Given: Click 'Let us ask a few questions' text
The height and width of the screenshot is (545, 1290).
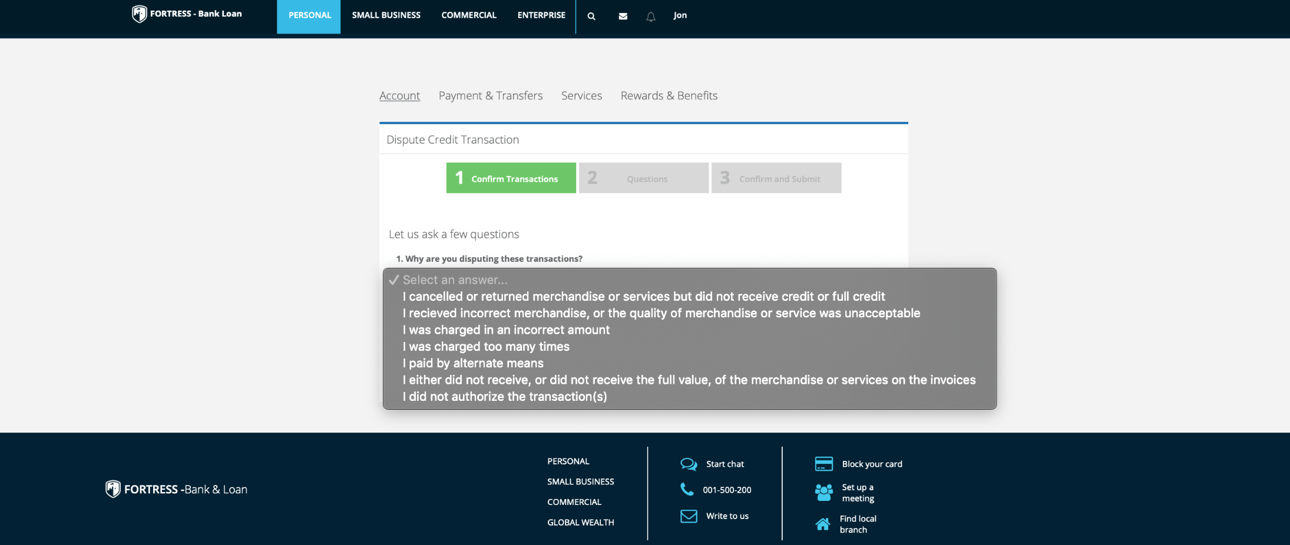Looking at the screenshot, I should [x=454, y=234].
